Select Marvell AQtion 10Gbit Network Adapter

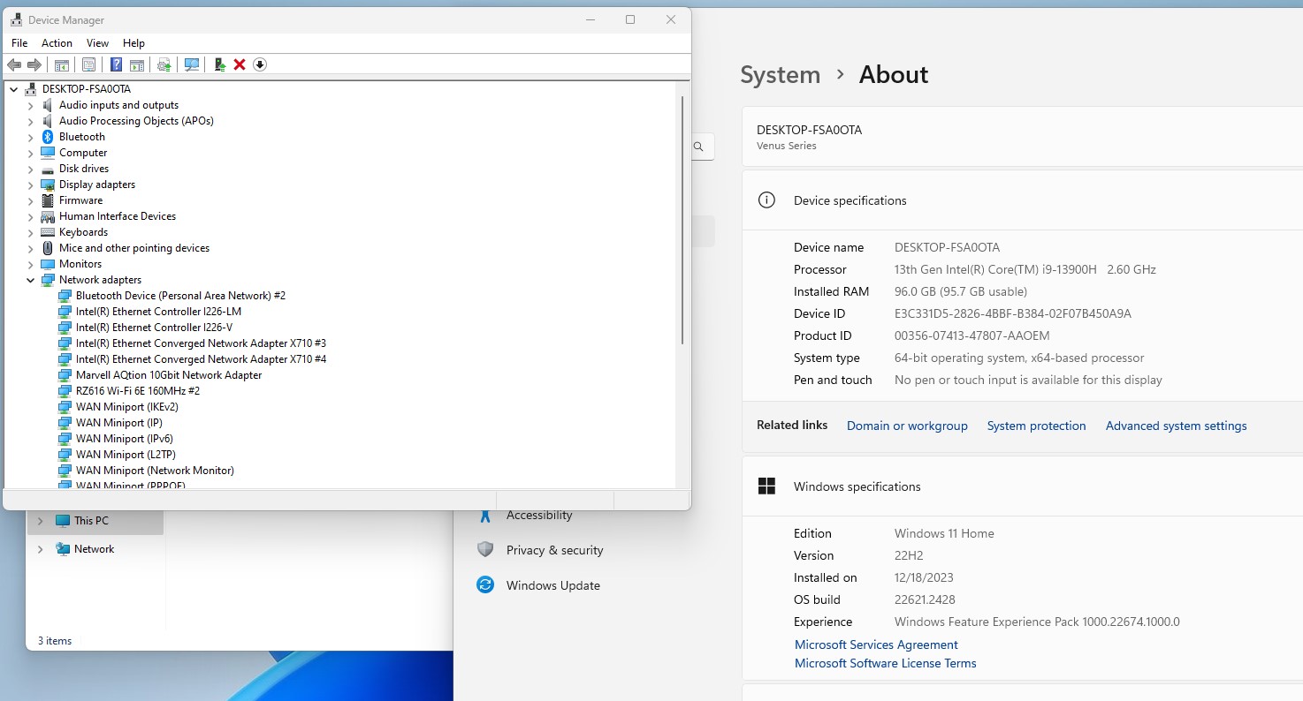(x=169, y=375)
